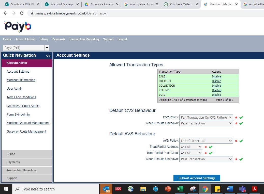Open the AVS Policy dropdown
This screenshot has width=264, height=194.
[x=206, y=141]
